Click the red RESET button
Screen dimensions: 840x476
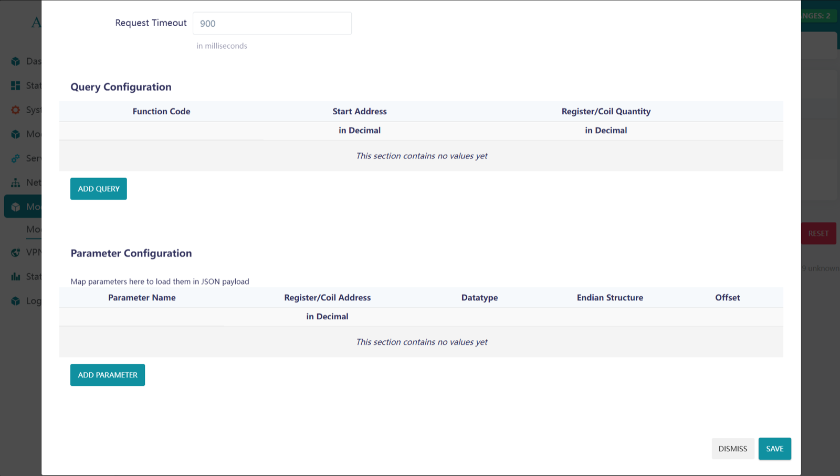[819, 233]
